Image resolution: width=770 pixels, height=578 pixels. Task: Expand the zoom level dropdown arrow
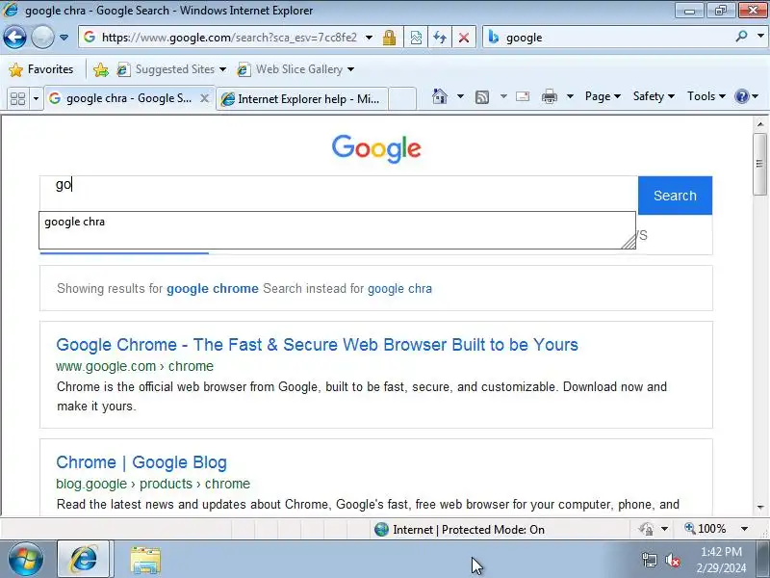coord(744,529)
